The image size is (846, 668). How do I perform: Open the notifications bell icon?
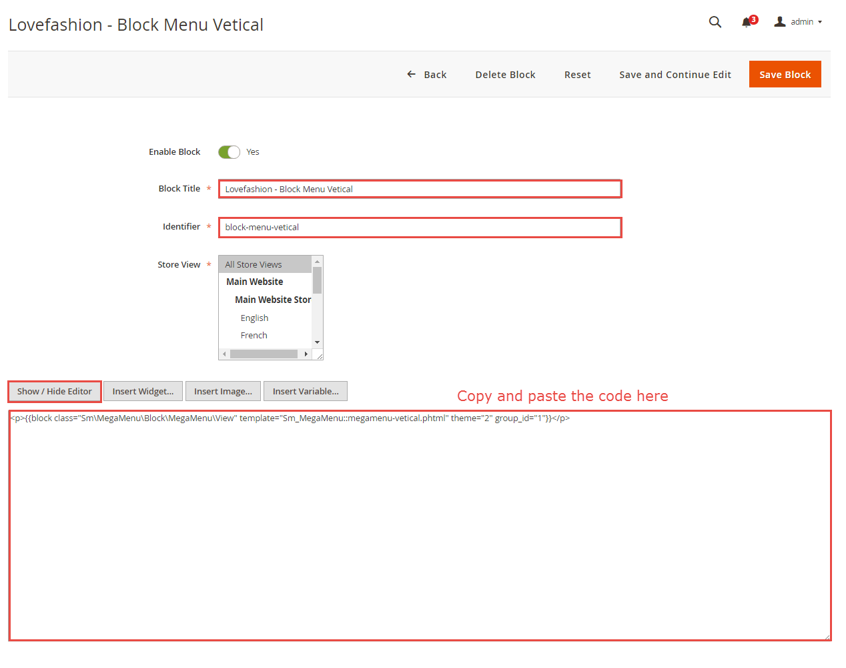(747, 23)
